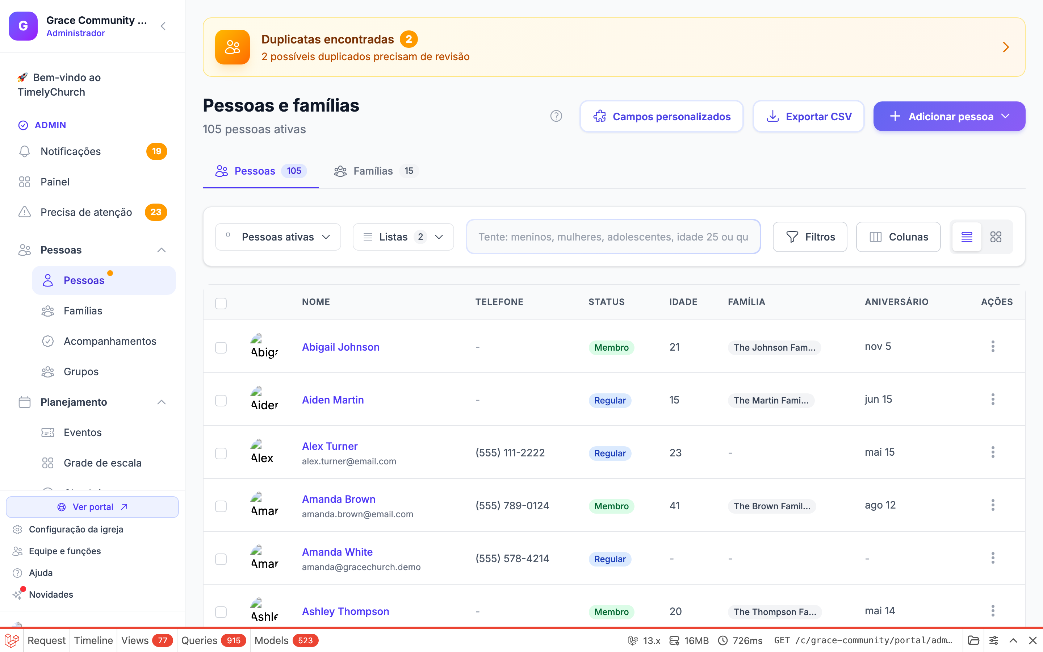Check the box for Aiden Martin
The width and height of the screenshot is (1043, 652).
point(221,401)
